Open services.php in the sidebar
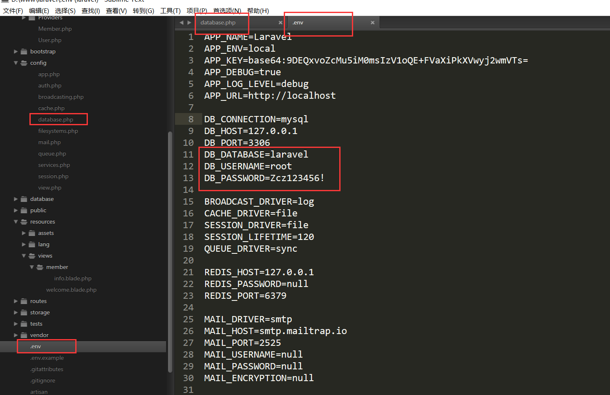Viewport: 610px width, 395px height. point(54,165)
